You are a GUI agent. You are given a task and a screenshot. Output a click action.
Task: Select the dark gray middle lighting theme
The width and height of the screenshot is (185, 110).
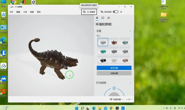(x=114, y=51)
